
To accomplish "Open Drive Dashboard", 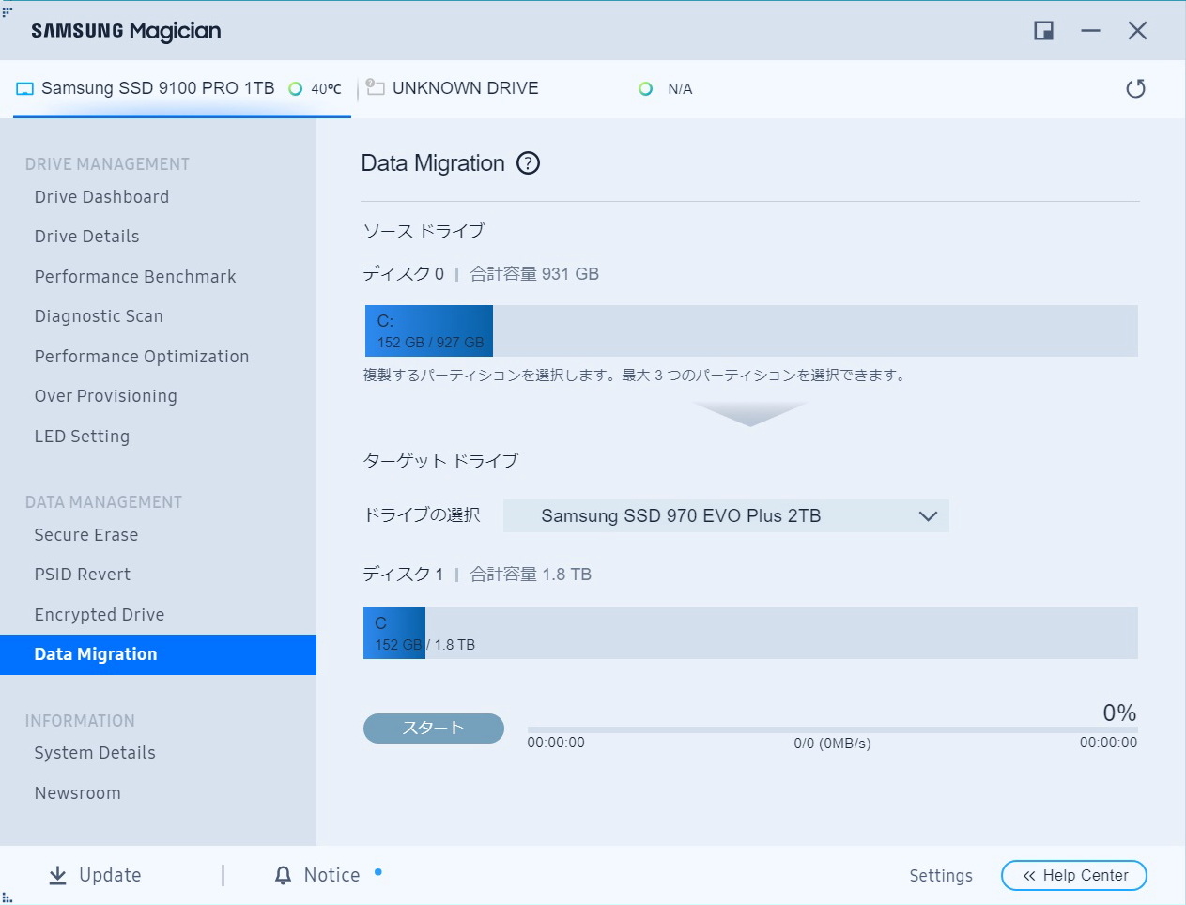I will point(101,197).
